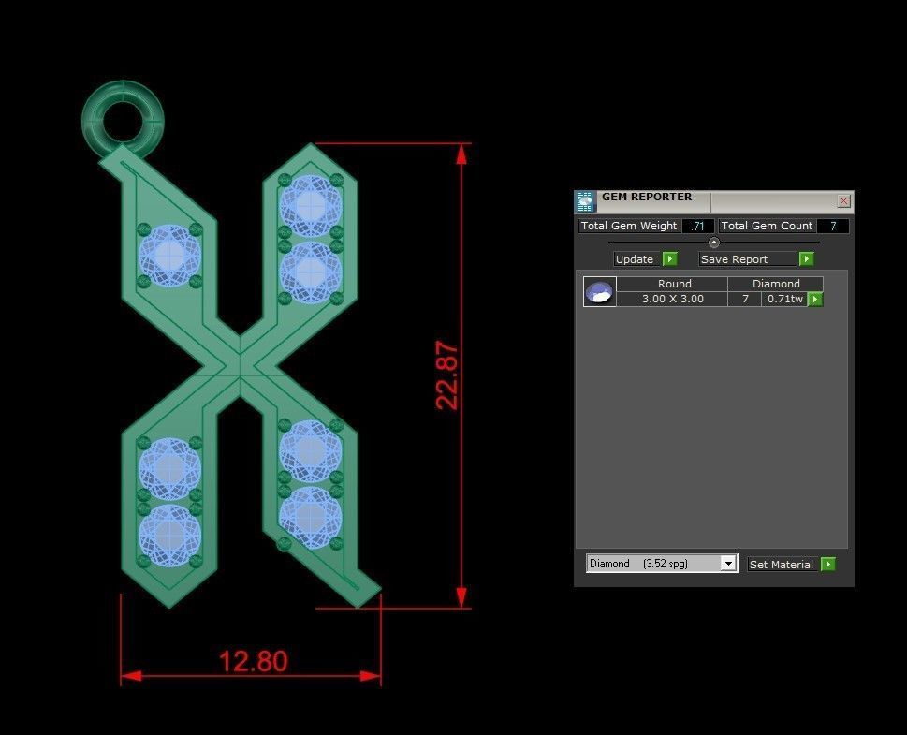907x735 pixels.
Task: Select the 12.80 width dimension text
Action: pyautogui.click(x=253, y=661)
